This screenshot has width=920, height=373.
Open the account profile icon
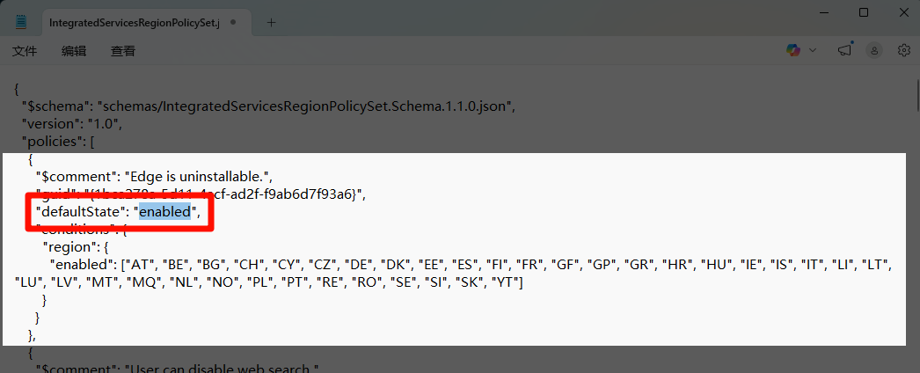point(874,51)
